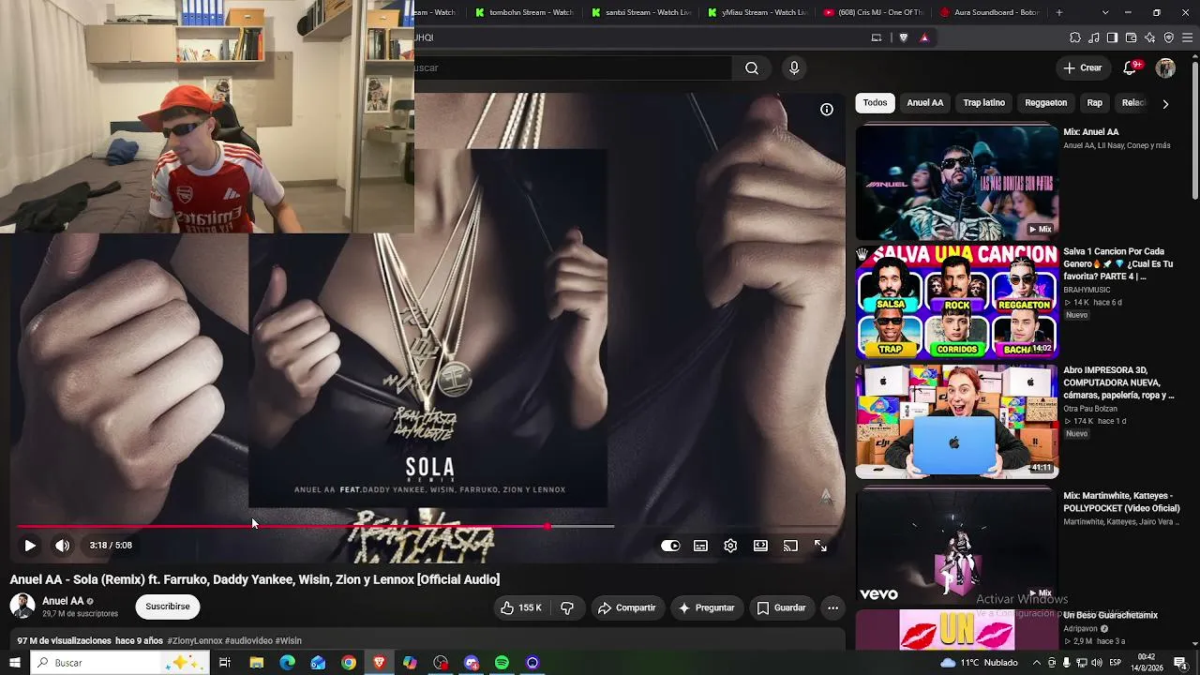This screenshot has width=1200, height=675.
Task: Open Spotify from the taskbar
Action: pyautogui.click(x=502, y=663)
